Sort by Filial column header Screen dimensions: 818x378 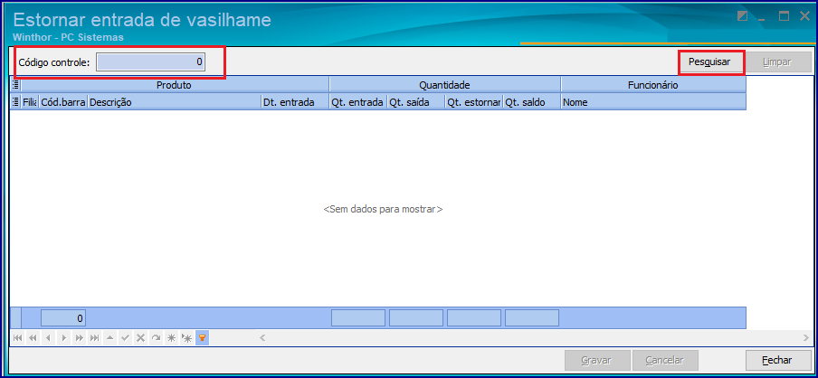(x=30, y=102)
